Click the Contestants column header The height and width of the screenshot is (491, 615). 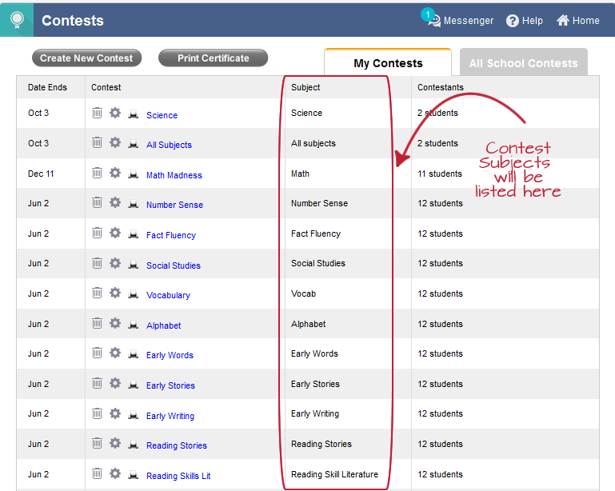[441, 87]
